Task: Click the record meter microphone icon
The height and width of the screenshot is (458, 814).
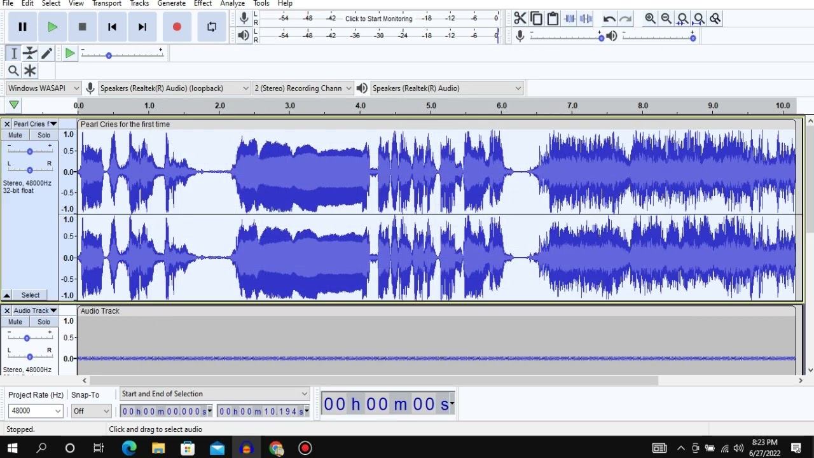Action: (x=244, y=18)
